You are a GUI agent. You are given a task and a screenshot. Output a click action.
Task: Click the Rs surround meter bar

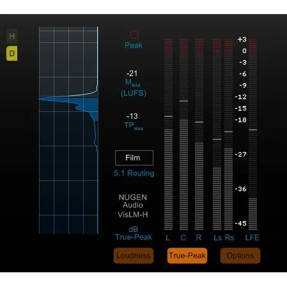click(x=228, y=134)
